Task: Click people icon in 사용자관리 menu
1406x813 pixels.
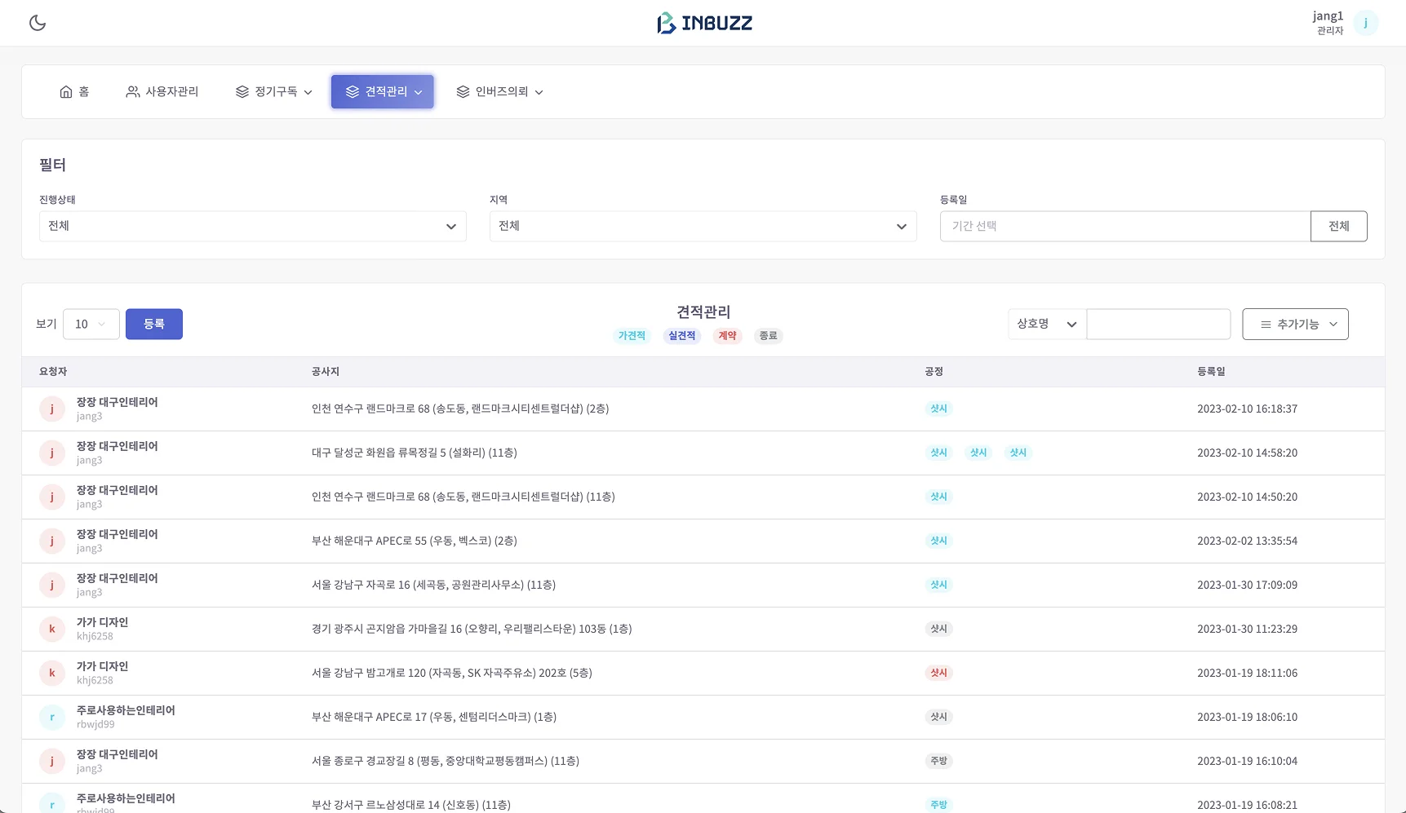Action: 132,92
